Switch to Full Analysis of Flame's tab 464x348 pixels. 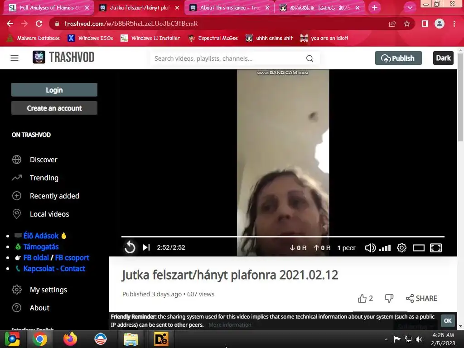(48, 8)
